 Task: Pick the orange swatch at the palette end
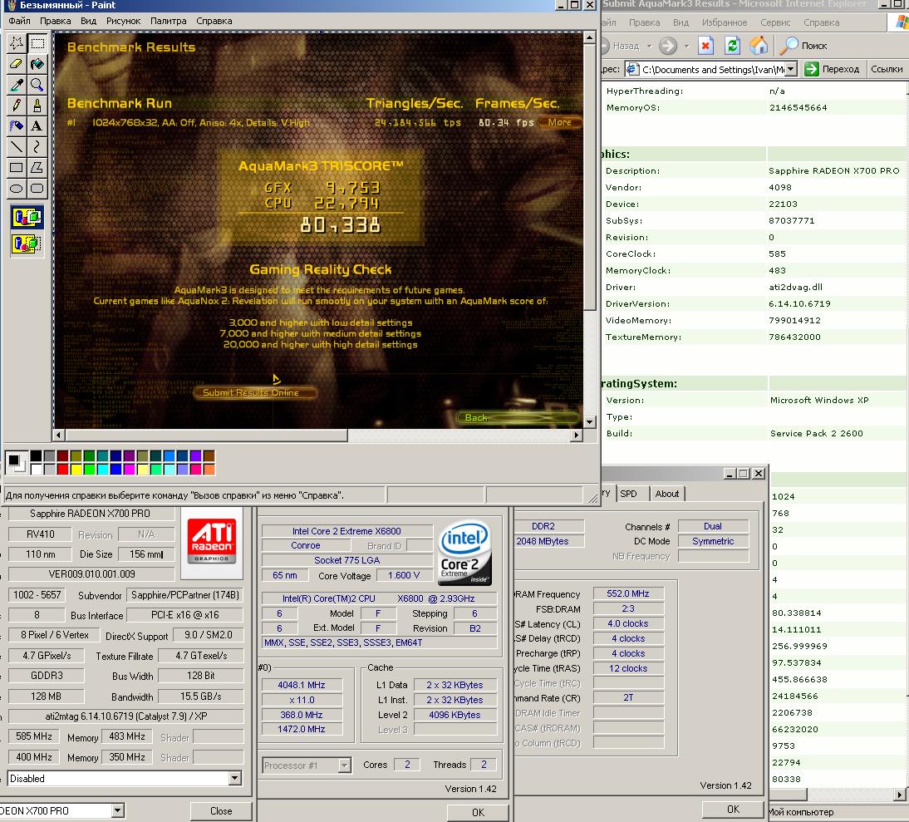209,469
